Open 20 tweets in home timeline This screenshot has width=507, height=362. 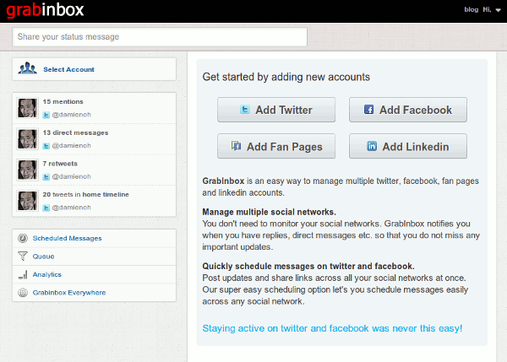pos(85,194)
